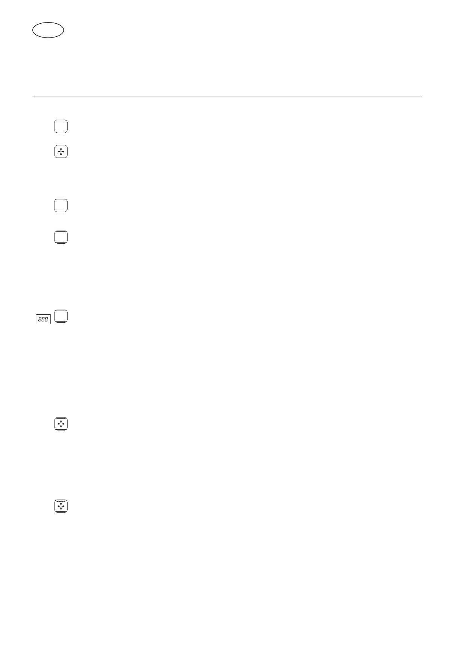Pick the square symbol with single underline
Screen dimensions: 470x665
61,205
